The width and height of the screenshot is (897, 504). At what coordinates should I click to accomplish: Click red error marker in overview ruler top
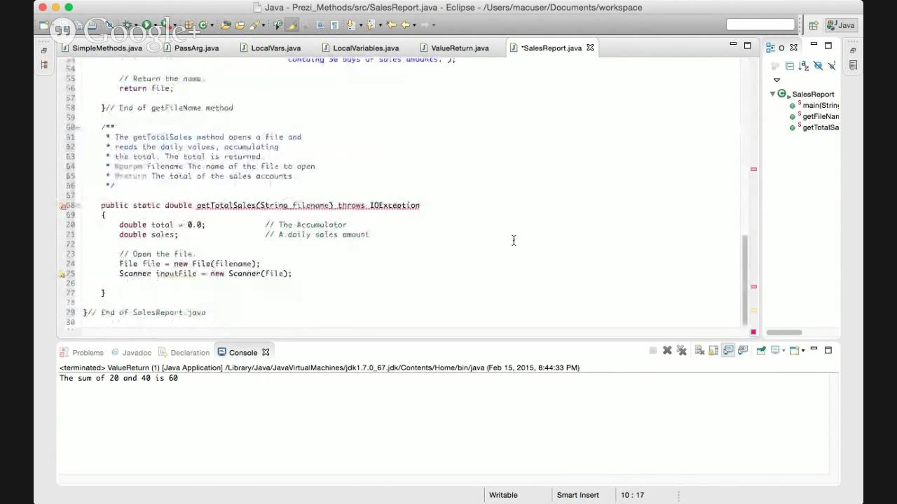pyautogui.click(x=753, y=169)
